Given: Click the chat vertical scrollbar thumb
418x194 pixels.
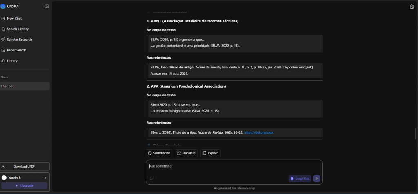Looking at the screenshot, I should coord(415,134).
